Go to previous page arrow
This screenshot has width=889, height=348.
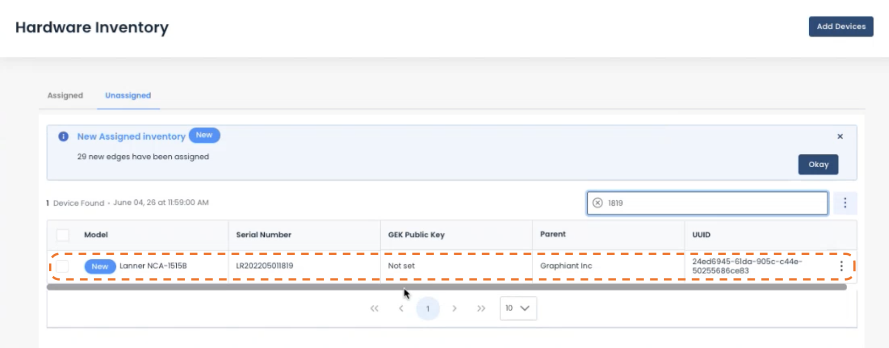coord(401,308)
